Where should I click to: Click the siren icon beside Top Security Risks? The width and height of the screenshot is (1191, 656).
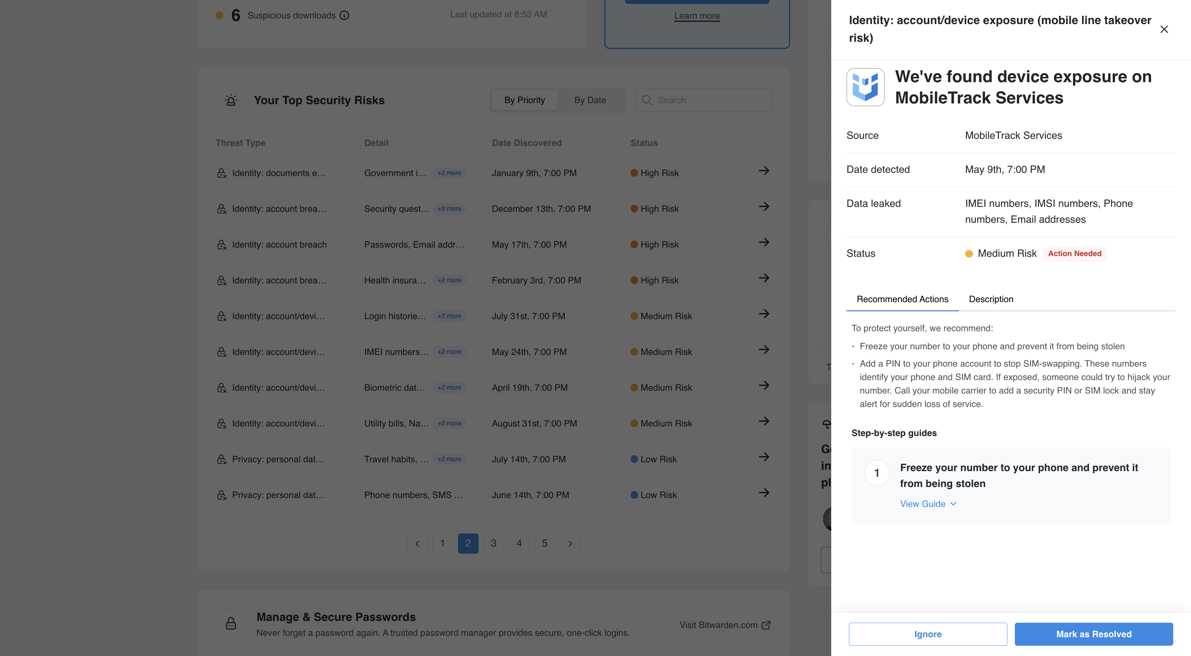point(231,100)
